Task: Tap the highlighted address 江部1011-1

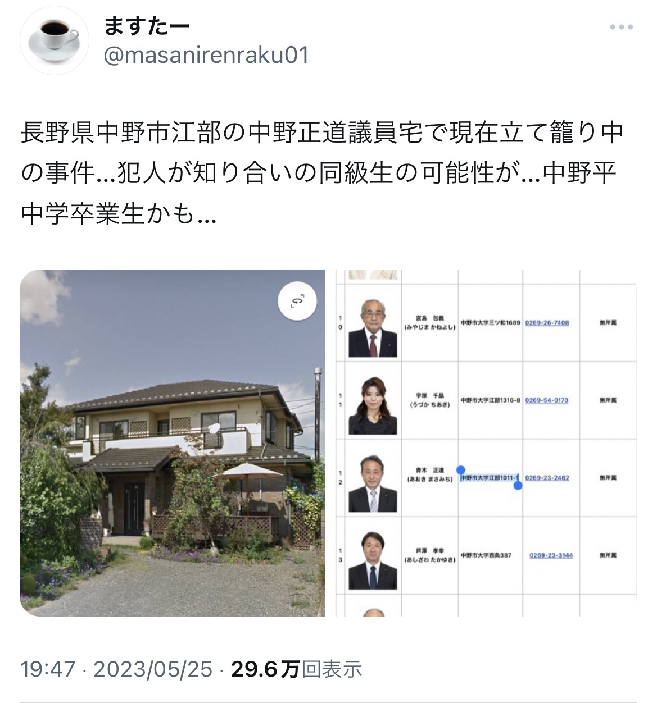Action: pyautogui.click(x=489, y=478)
